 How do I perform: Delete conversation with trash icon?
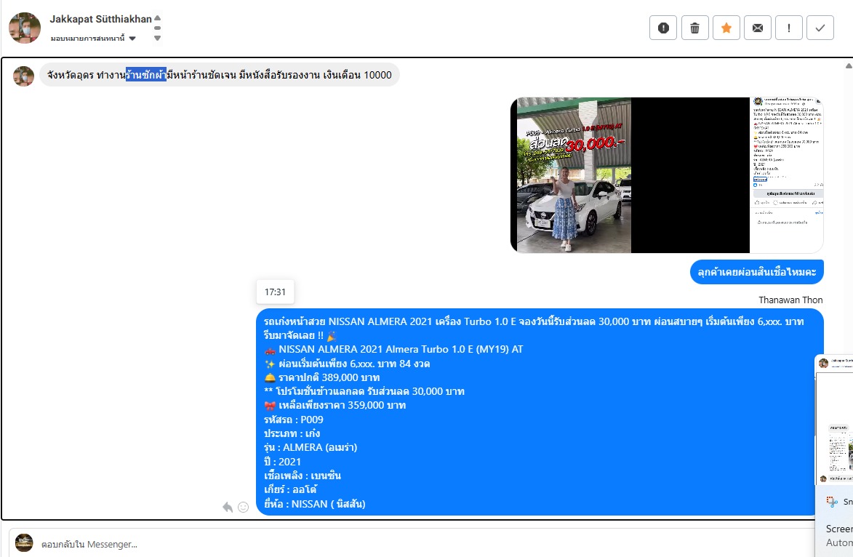pyautogui.click(x=694, y=28)
